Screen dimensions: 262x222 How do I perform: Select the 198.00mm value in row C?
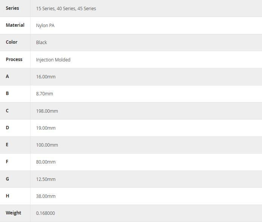[x=47, y=111]
